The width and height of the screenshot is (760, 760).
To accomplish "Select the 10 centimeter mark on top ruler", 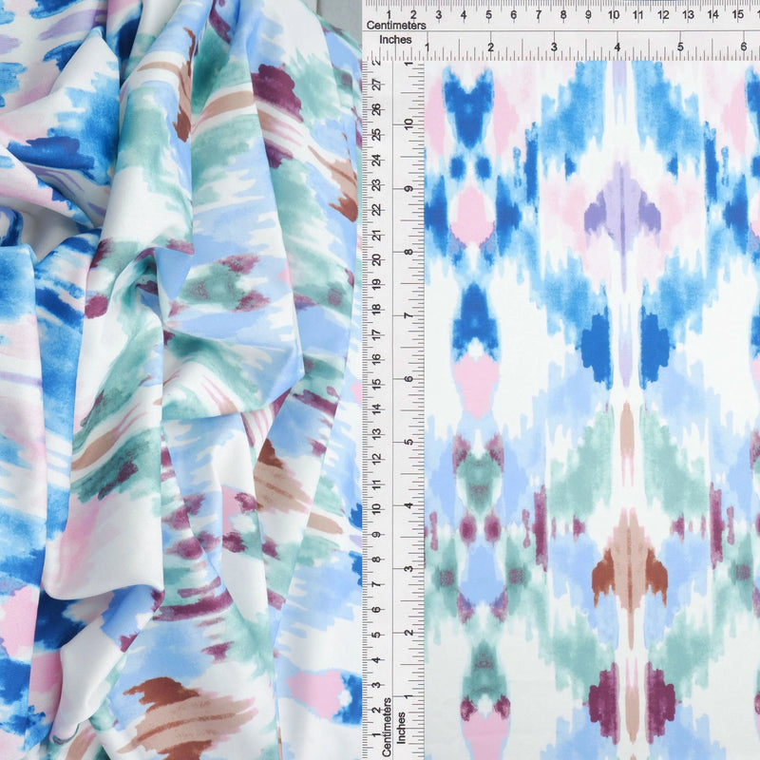I will coord(613,15).
